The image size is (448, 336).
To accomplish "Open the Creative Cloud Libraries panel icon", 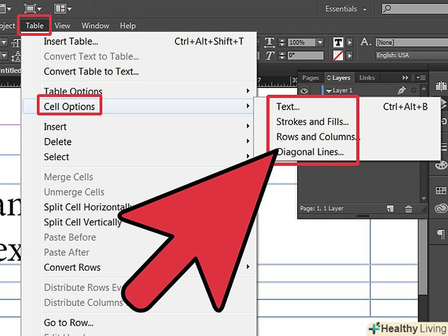I will [x=441, y=209].
